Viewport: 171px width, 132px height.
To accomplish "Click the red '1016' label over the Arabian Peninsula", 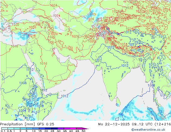I will coord(43,63).
